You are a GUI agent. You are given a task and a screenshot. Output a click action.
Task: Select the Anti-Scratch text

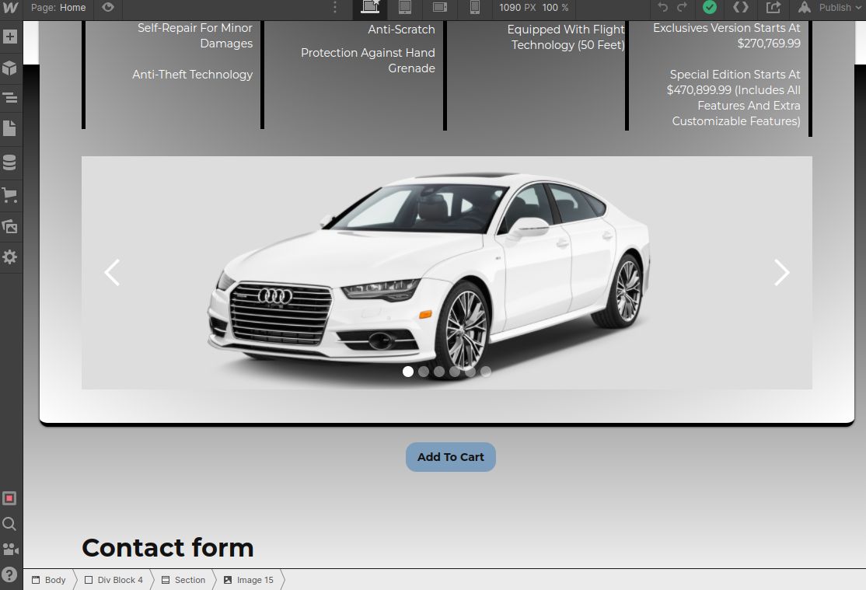(x=402, y=30)
